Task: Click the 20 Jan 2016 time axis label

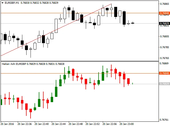Action: 7,124
